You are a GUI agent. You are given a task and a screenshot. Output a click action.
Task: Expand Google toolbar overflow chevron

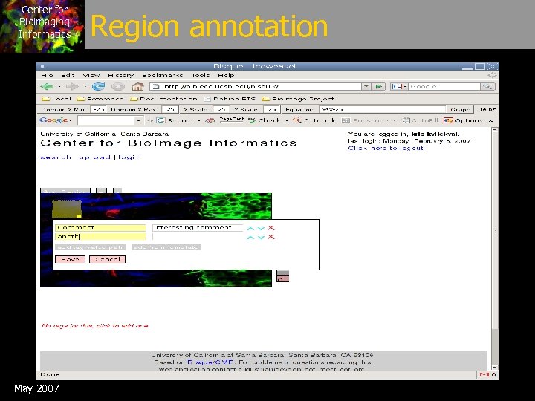point(491,120)
